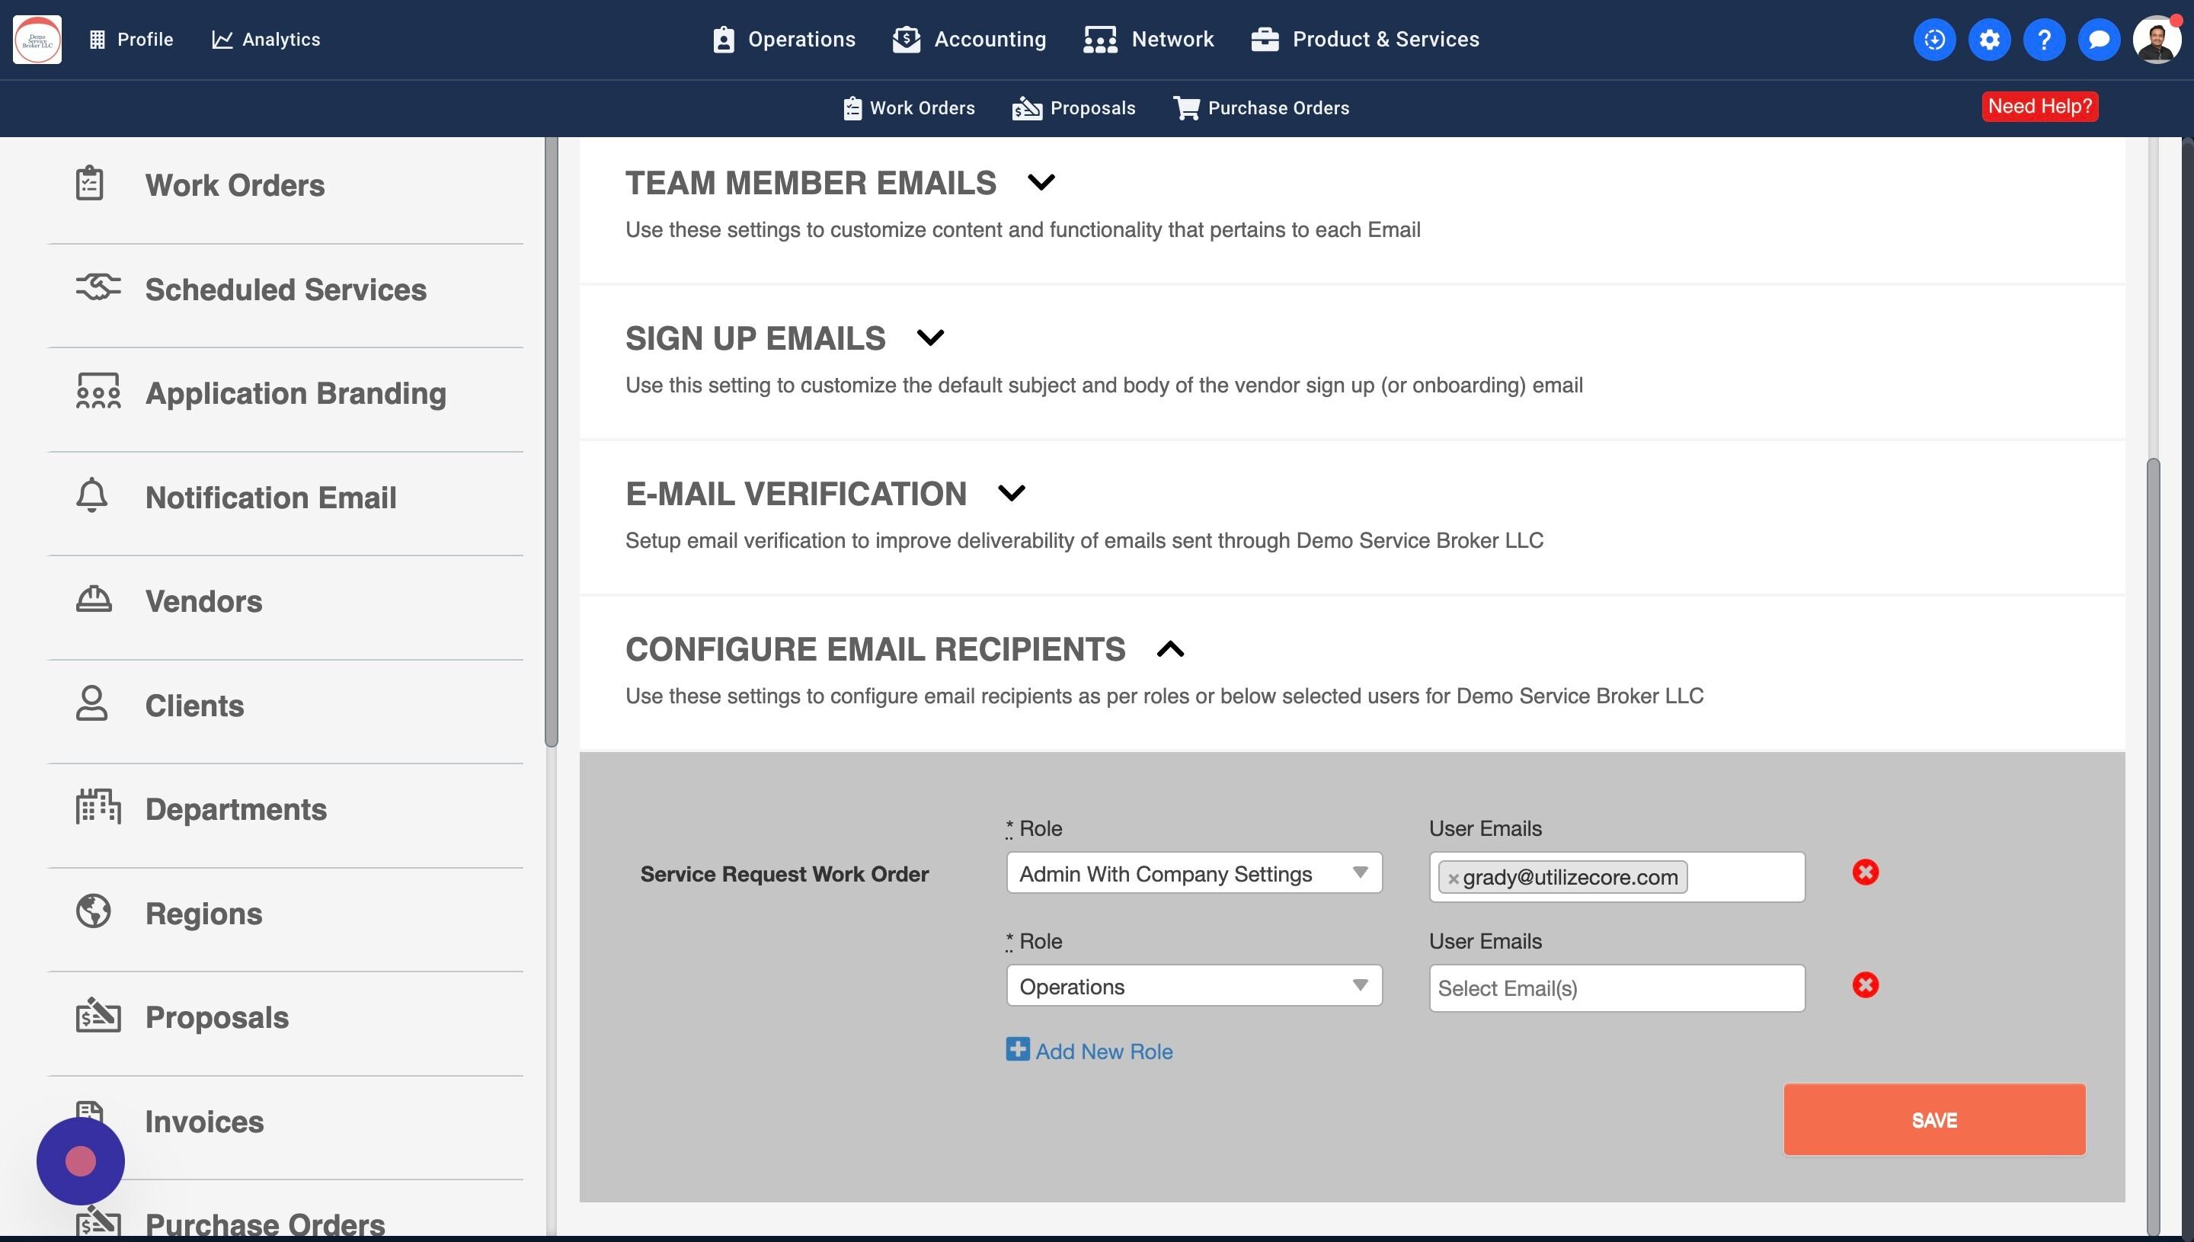Click the user avatar profile picture

2157,39
